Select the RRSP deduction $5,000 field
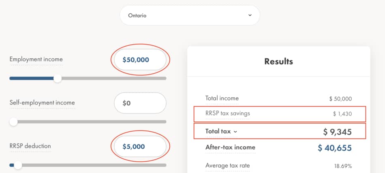 pyautogui.click(x=140, y=146)
